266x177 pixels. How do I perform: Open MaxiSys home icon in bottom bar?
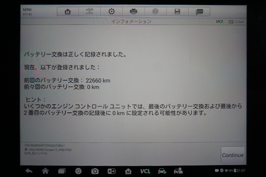128,171
